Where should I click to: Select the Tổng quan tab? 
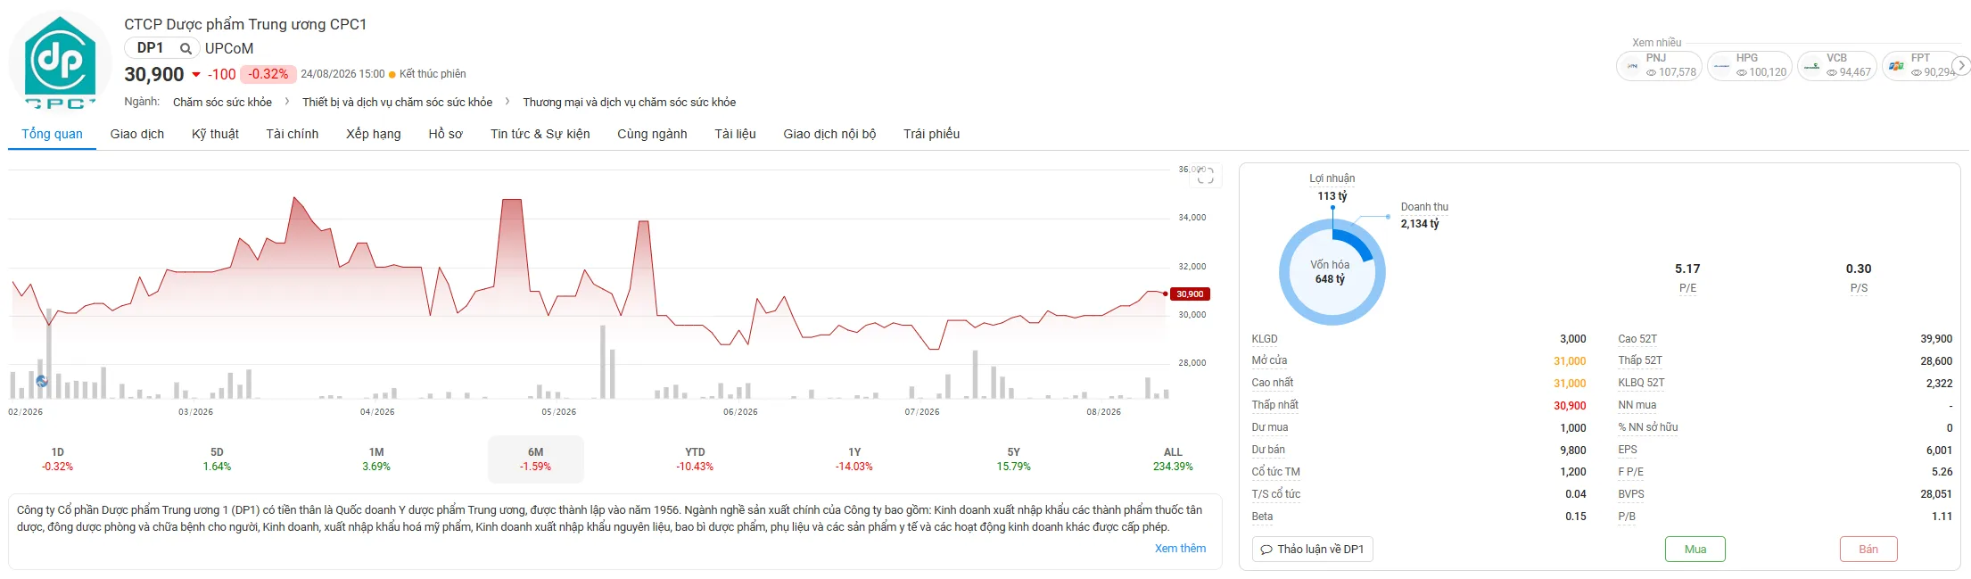52,134
